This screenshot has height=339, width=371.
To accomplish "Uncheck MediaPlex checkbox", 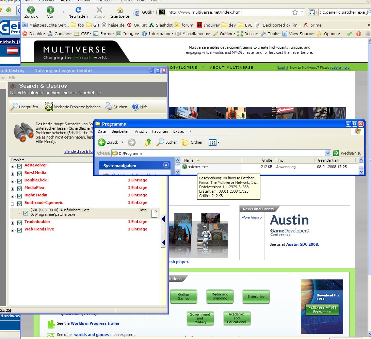I will 20,189.
